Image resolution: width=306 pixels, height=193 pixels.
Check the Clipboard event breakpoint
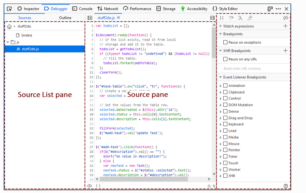click(x=225, y=92)
